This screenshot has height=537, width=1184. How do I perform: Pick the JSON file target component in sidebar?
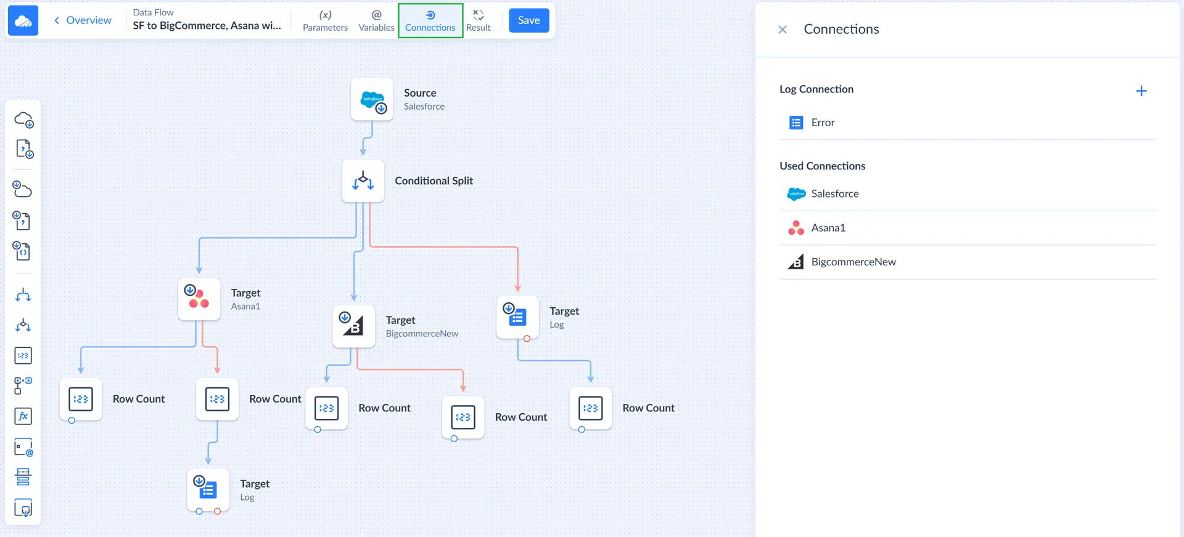23,251
